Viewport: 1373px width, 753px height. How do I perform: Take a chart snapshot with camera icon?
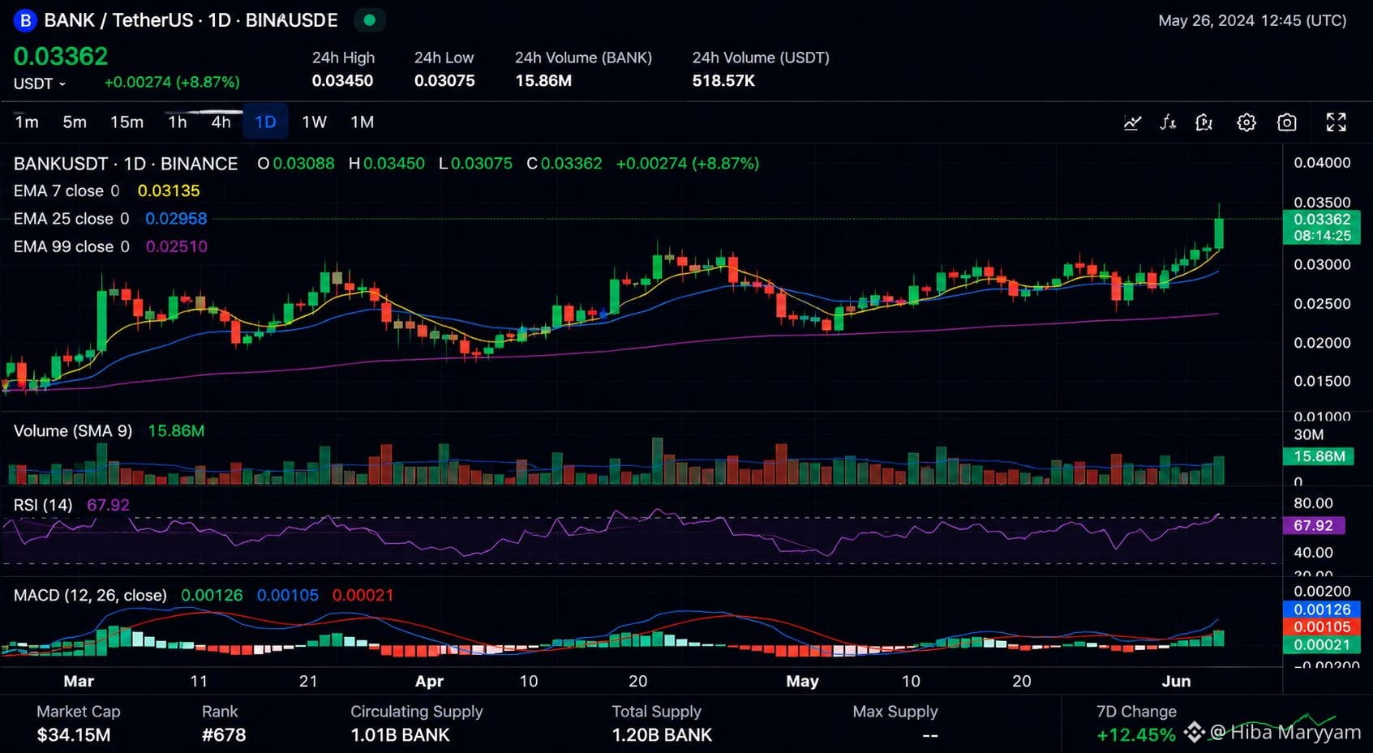click(1287, 122)
